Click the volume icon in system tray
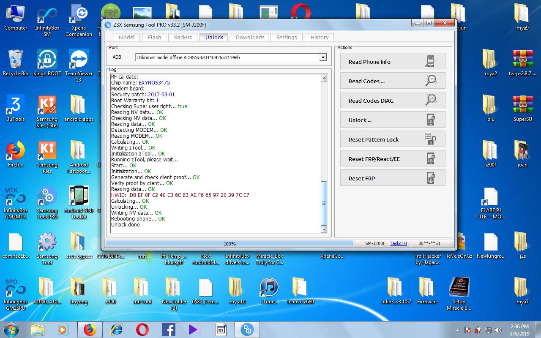541x338 pixels. click(498, 330)
